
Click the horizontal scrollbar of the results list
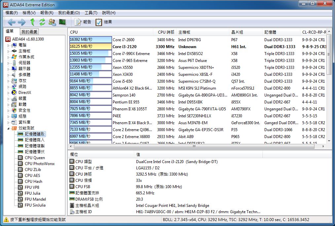pos(194,147)
